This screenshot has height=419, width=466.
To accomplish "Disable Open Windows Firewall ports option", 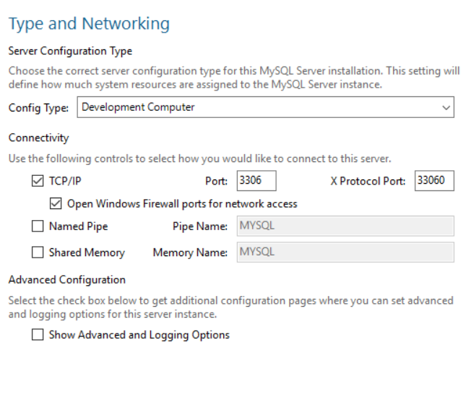I will tap(55, 204).
